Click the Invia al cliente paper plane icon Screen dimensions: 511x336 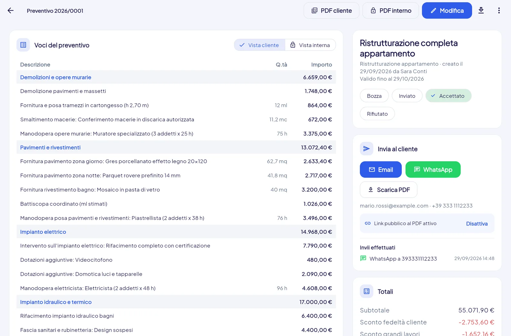pyautogui.click(x=367, y=149)
